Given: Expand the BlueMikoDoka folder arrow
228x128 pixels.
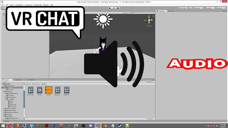Looking at the screenshot, I should click(x=5, y=93).
